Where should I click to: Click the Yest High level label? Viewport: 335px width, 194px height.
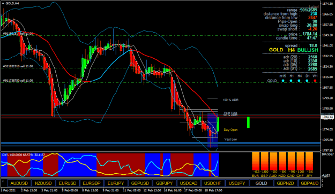230,113
